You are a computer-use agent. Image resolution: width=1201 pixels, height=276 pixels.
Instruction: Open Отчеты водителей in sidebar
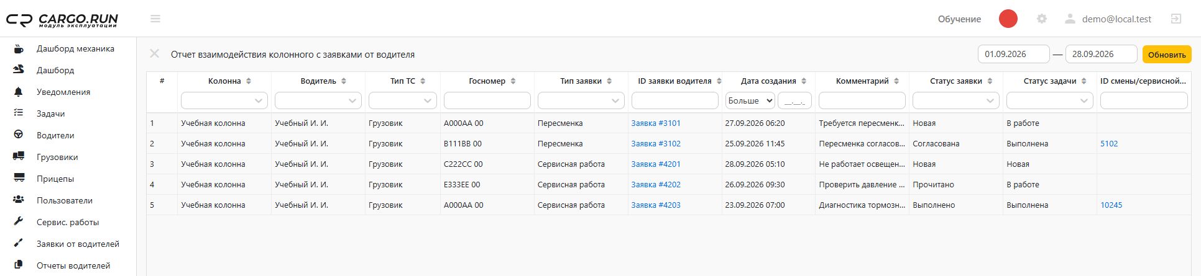(73, 265)
